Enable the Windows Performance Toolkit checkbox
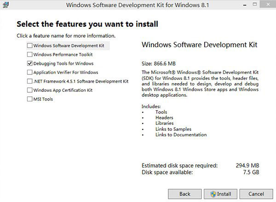 [x=30, y=55]
